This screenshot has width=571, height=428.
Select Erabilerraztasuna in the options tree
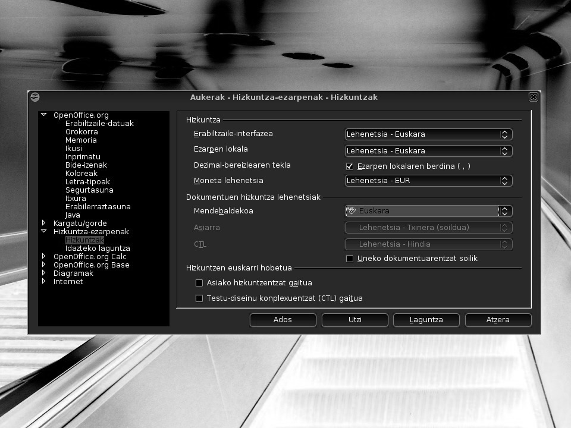coord(98,207)
